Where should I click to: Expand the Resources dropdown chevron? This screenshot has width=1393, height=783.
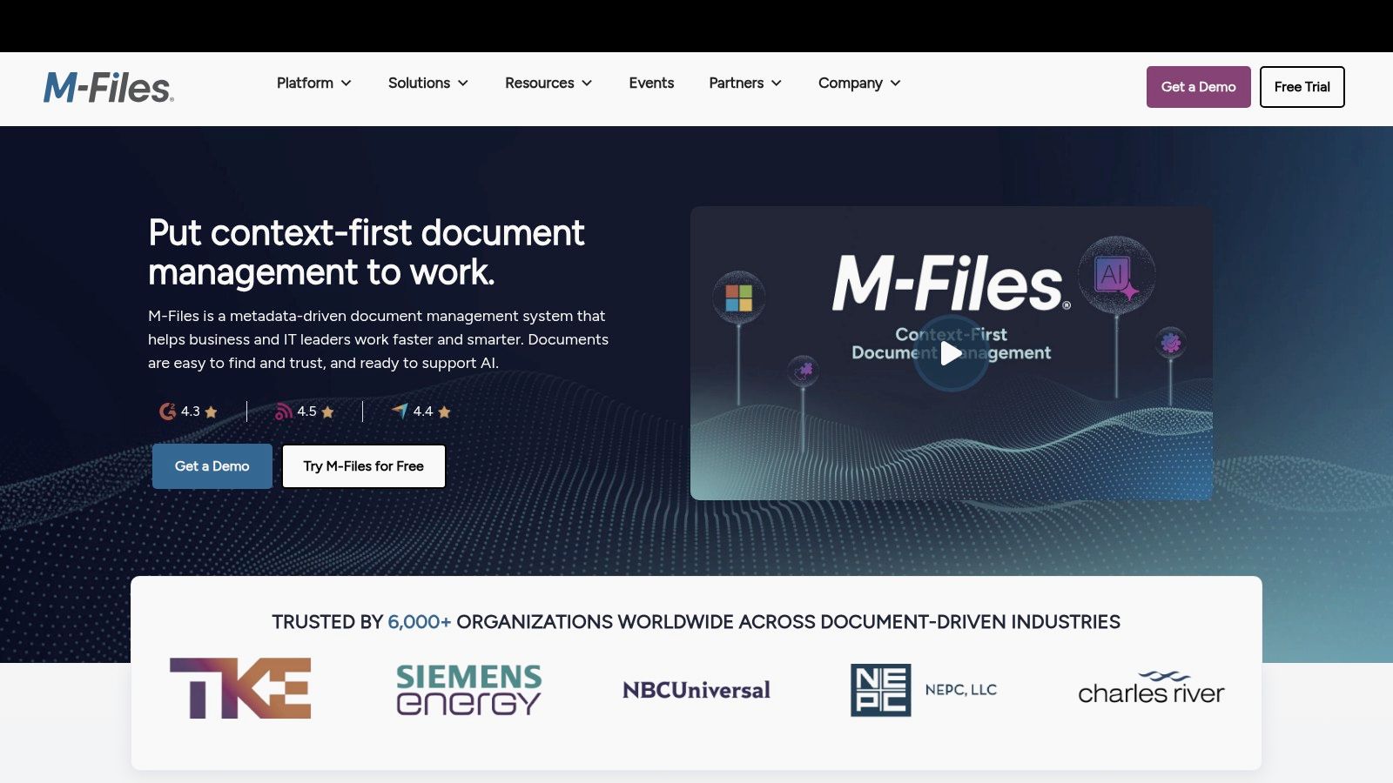[x=587, y=84]
